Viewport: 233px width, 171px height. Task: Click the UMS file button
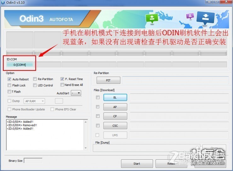point(115,135)
